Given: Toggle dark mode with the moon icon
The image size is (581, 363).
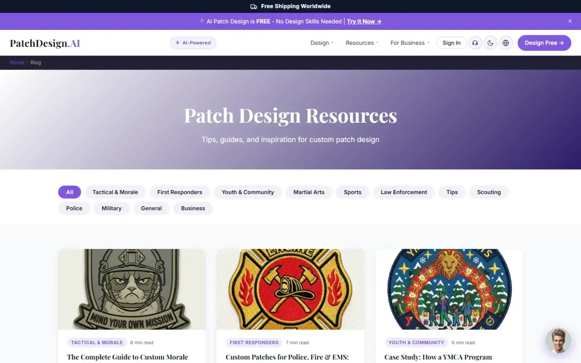Looking at the screenshot, I should [491, 43].
